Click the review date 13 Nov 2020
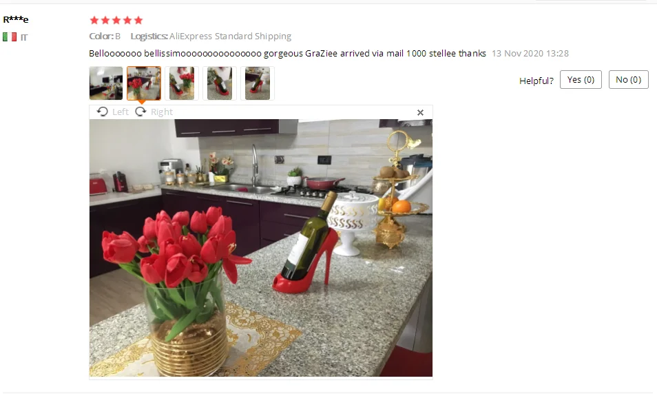This screenshot has width=657, height=396. [x=530, y=53]
